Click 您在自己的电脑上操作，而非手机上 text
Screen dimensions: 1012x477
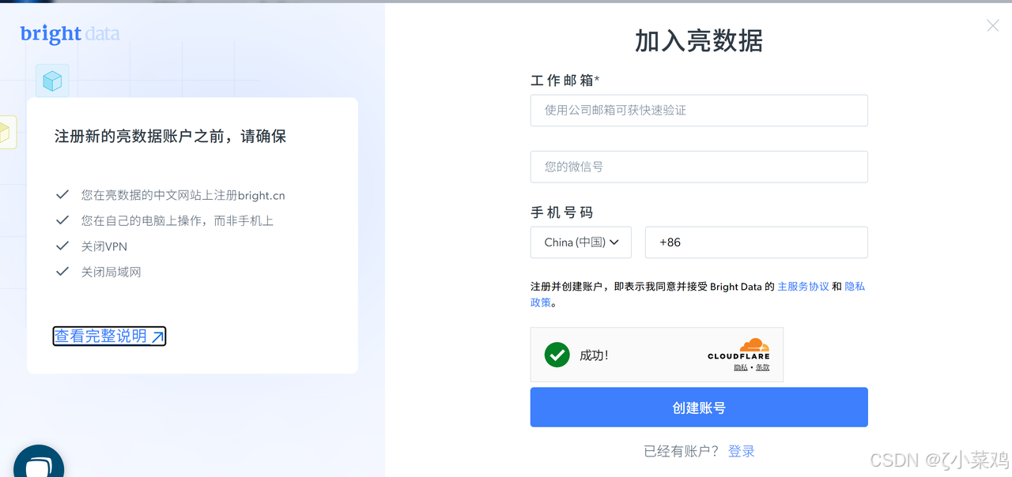coord(177,221)
